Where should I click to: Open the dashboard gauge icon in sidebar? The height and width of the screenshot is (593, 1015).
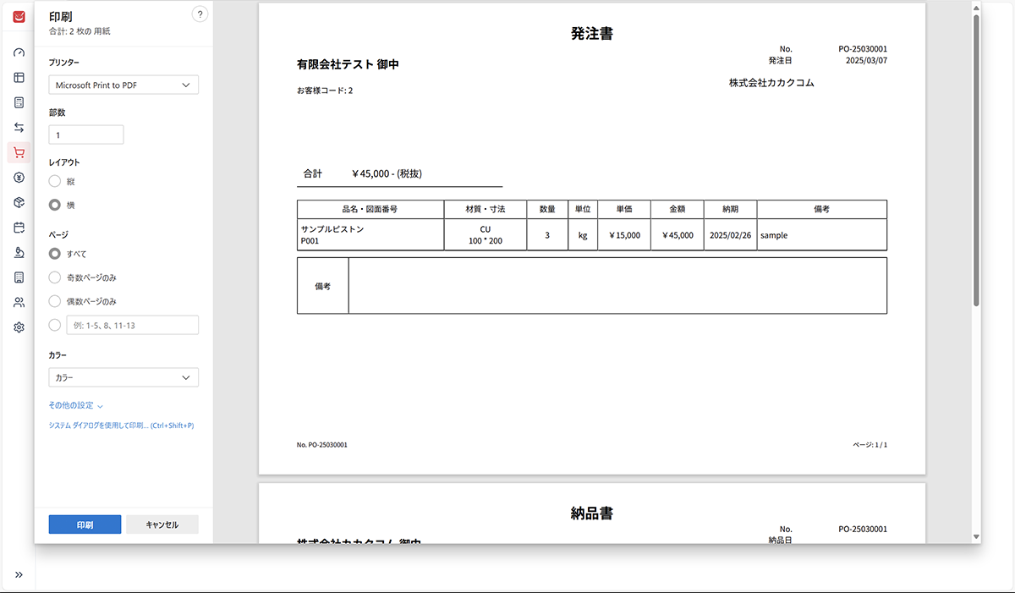point(19,52)
